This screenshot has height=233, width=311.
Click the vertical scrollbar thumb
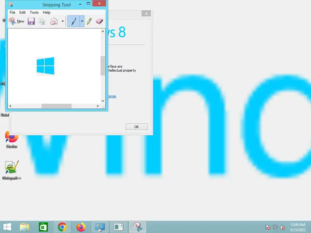[103, 66]
